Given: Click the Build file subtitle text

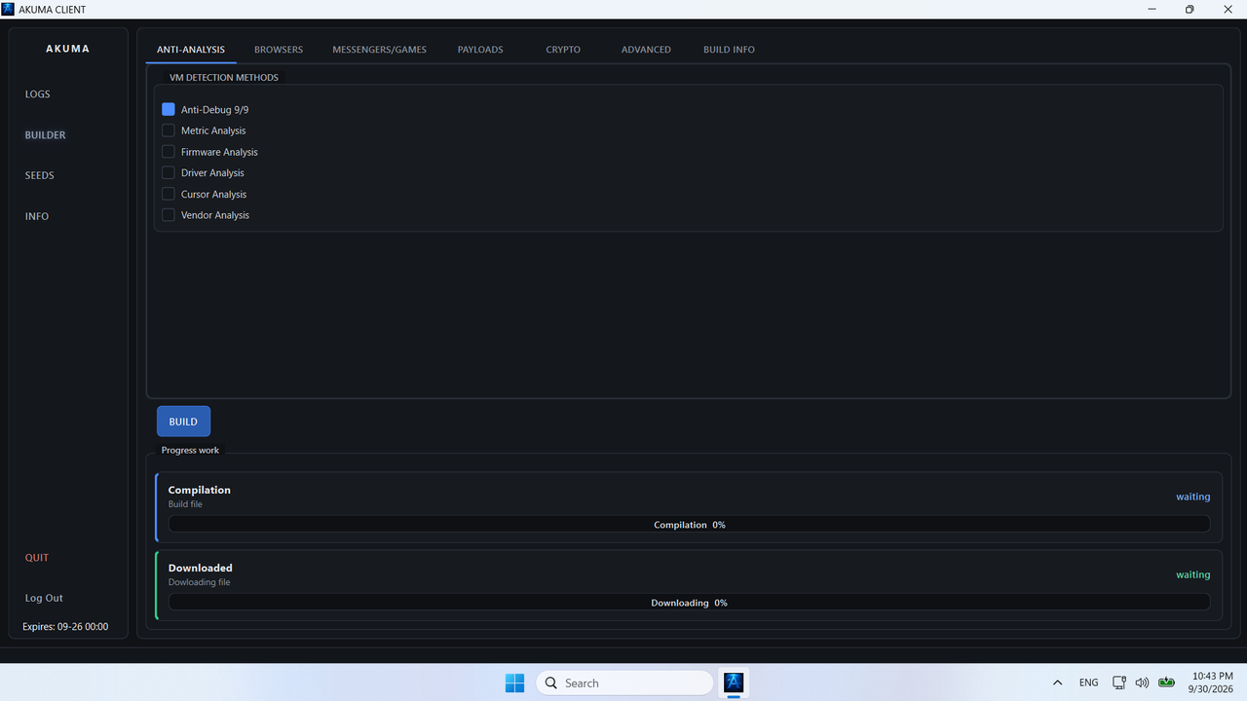Looking at the screenshot, I should (x=185, y=504).
